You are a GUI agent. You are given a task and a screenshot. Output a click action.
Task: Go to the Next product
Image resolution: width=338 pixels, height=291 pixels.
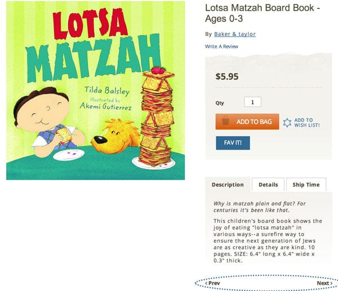(324, 283)
